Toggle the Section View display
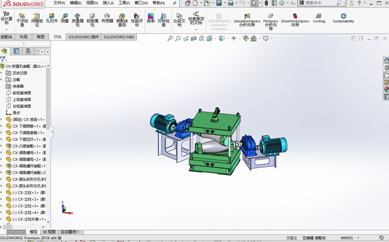 (x=194, y=38)
